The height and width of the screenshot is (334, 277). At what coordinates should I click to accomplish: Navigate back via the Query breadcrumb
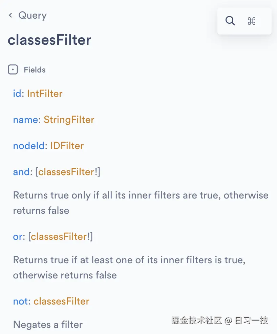pyautogui.click(x=33, y=15)
